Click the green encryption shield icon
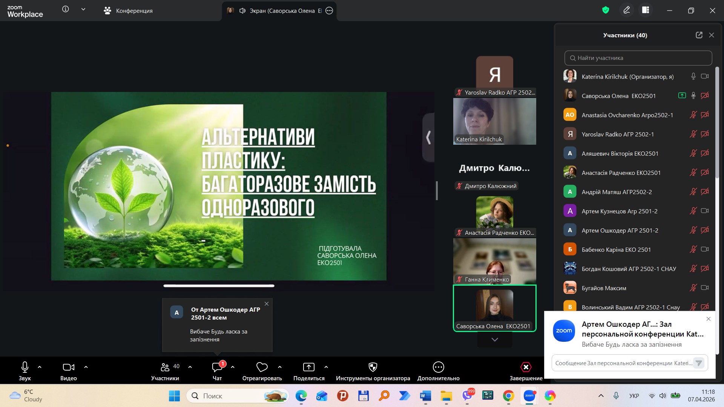Image resolution: width=724 pixels, height=407 pixels. point(606,10)
